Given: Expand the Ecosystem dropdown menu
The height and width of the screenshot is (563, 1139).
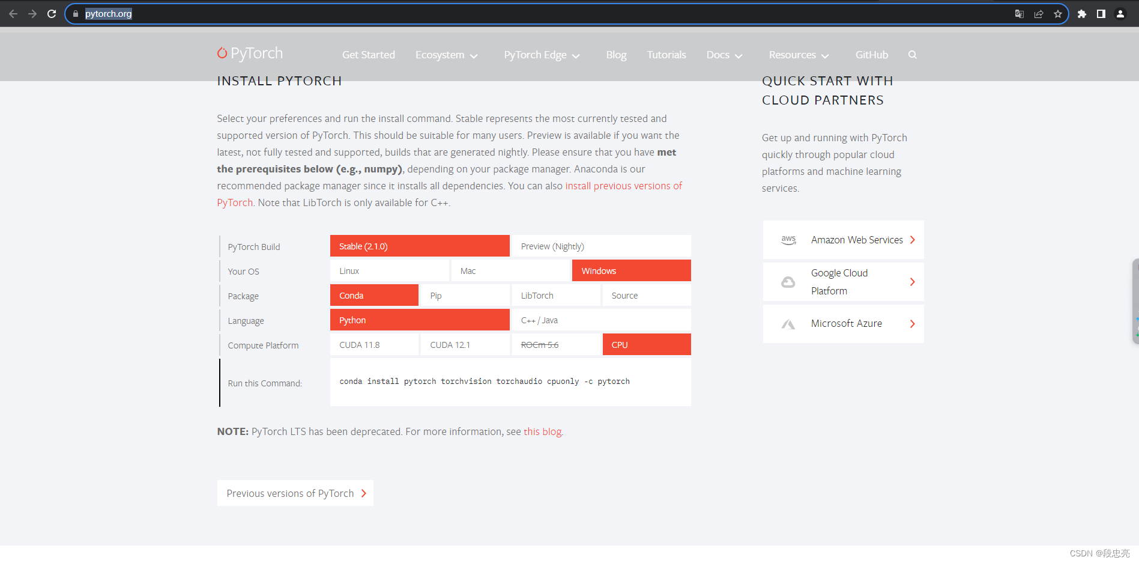Looking at the screenshot, I should coord(446,55).
